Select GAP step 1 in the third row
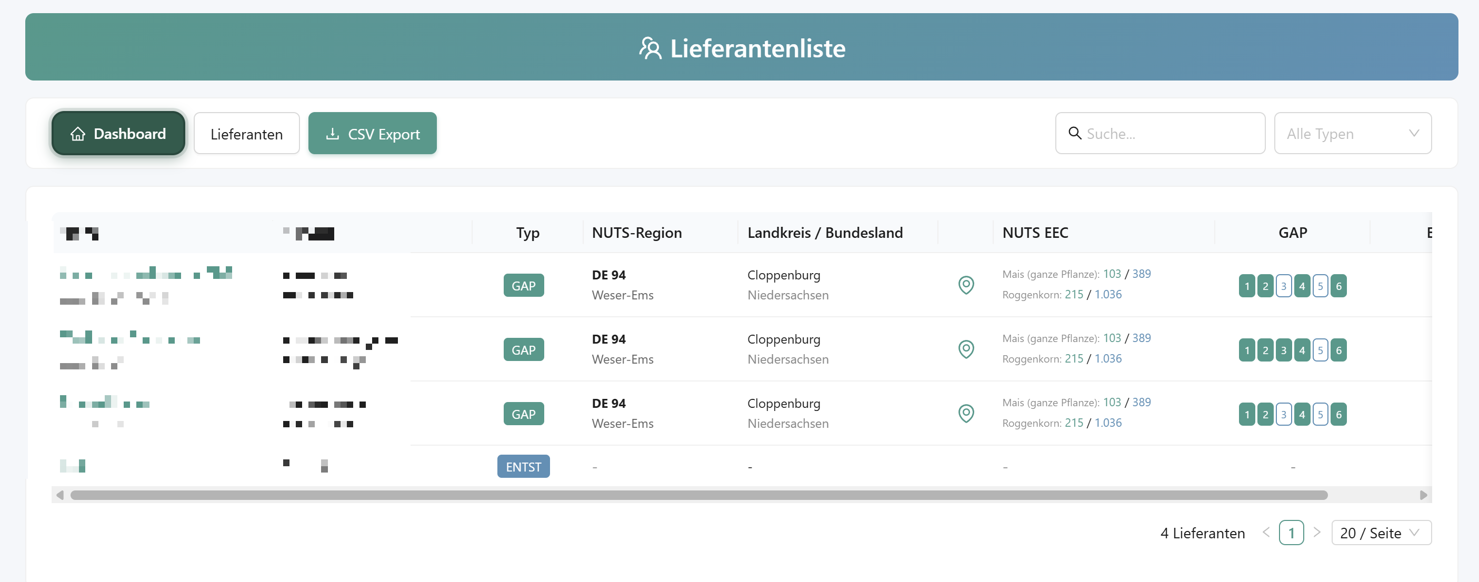Image resolution: width=1479 pixels, height=582 pixels. [x=1247, y=415]
